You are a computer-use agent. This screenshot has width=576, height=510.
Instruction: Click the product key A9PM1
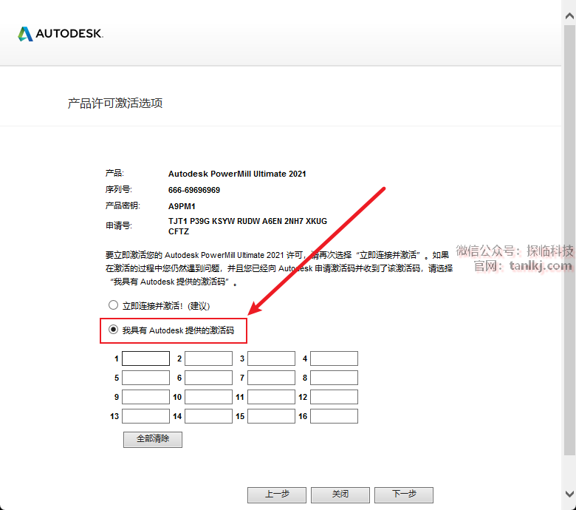[x=182, y=206]
